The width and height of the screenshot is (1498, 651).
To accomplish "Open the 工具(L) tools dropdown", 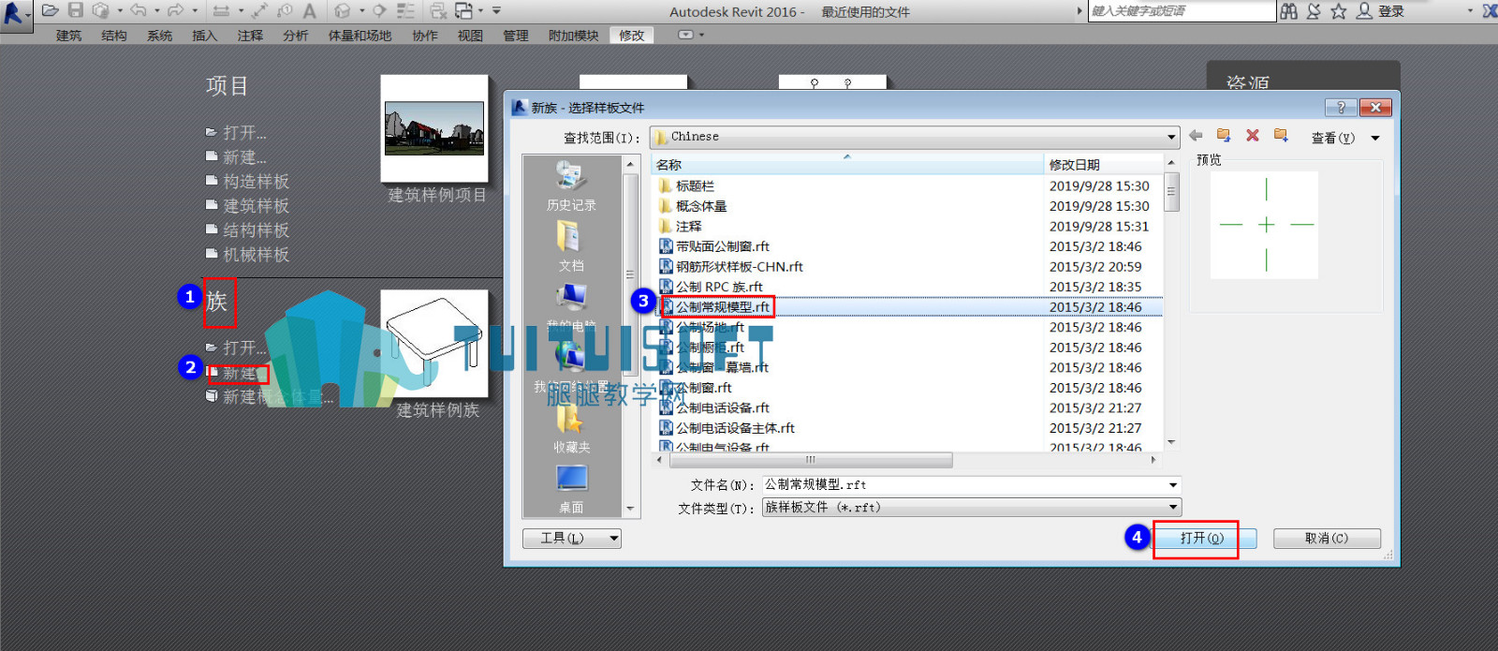I will (x=572, y=539).
